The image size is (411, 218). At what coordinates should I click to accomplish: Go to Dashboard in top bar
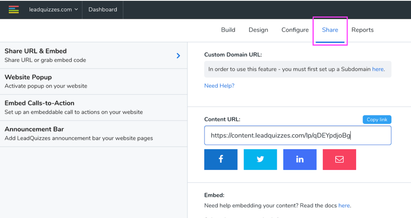103,10
